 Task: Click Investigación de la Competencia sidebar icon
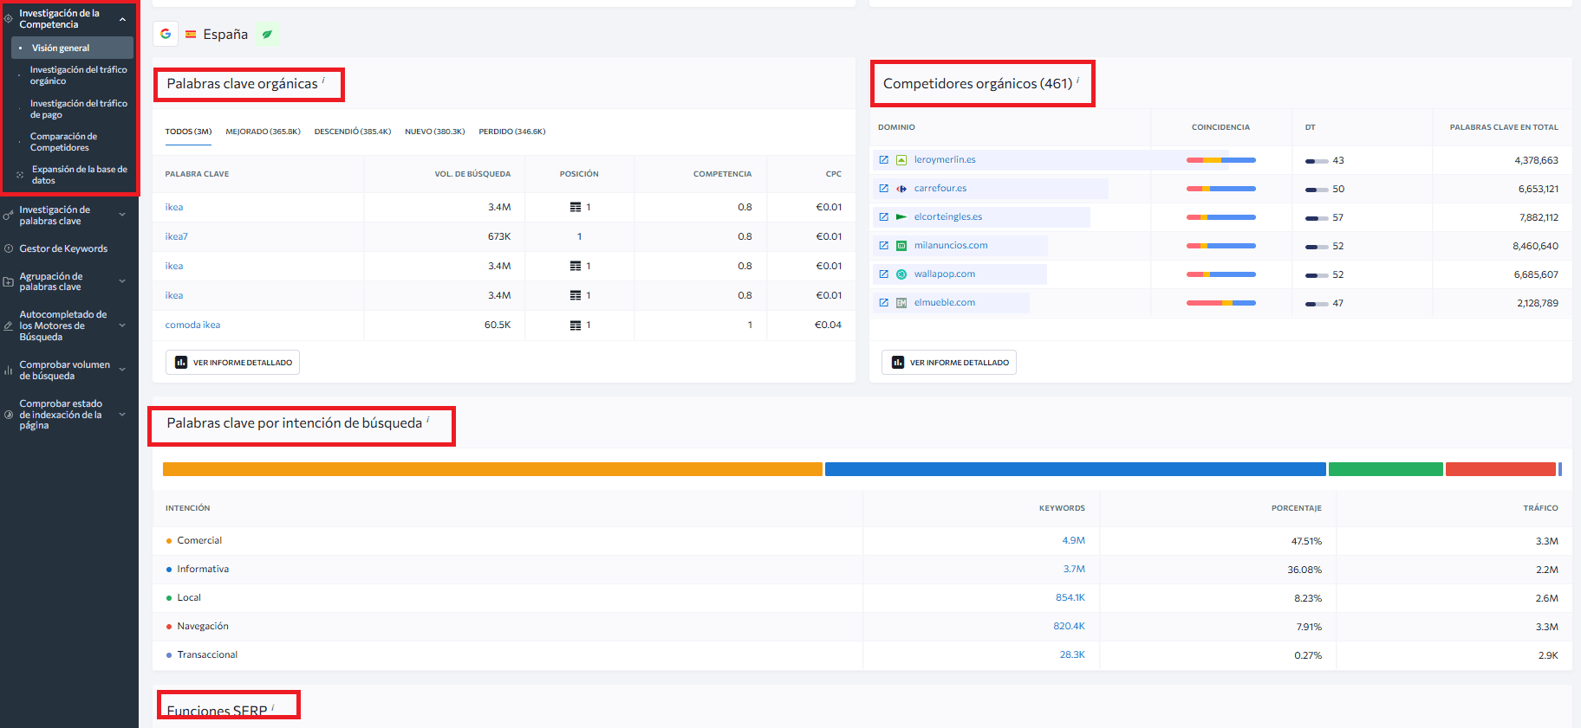9,18
